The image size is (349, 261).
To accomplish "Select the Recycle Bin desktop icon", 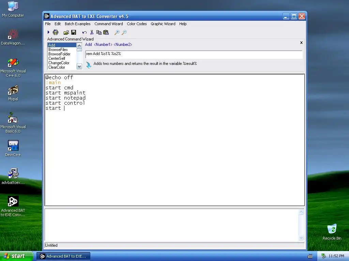I will (x=332, y=232).
